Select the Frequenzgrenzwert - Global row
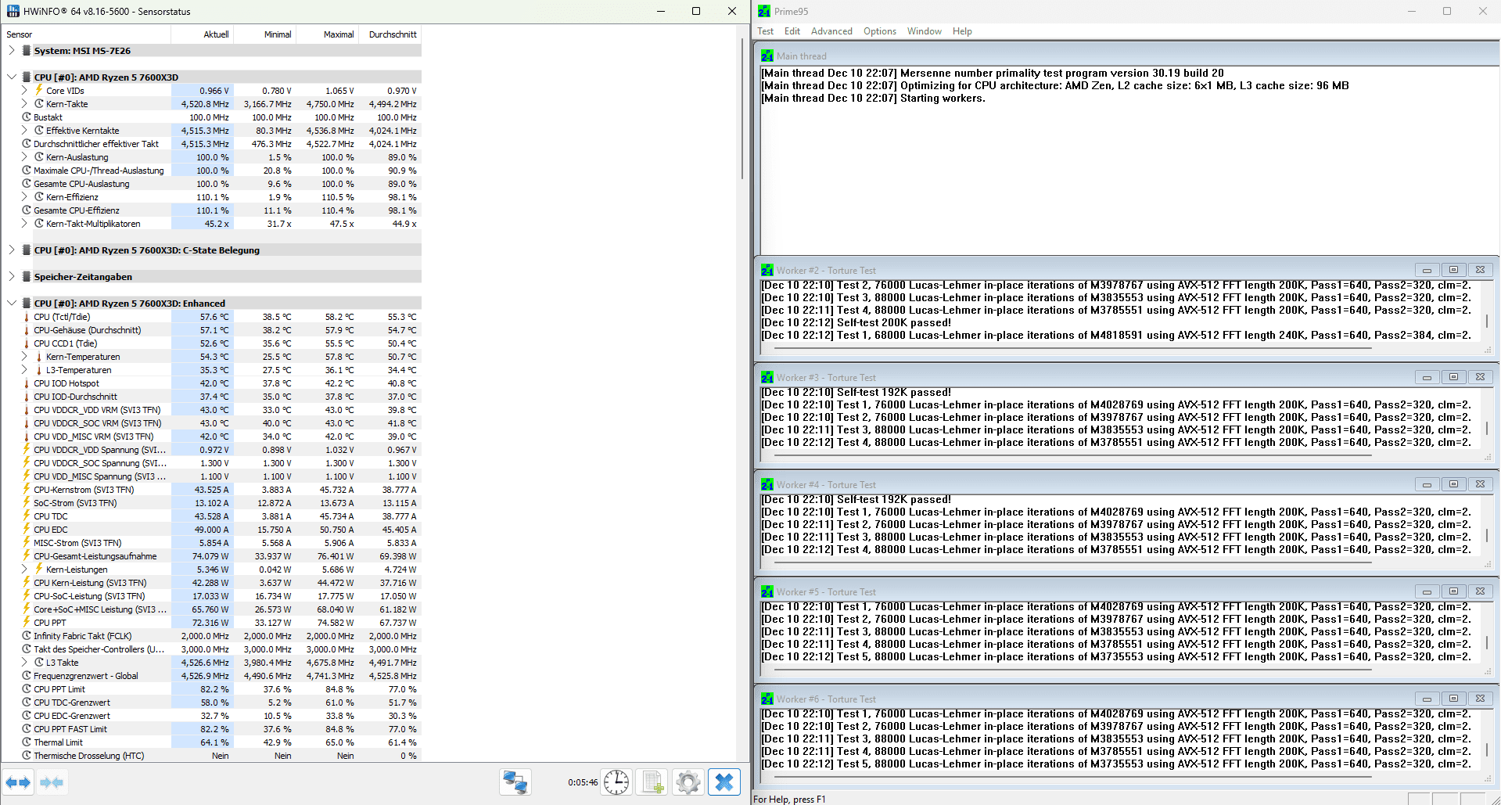The image size is (1501, 805). pyautogui.click(x=211, y=676)
